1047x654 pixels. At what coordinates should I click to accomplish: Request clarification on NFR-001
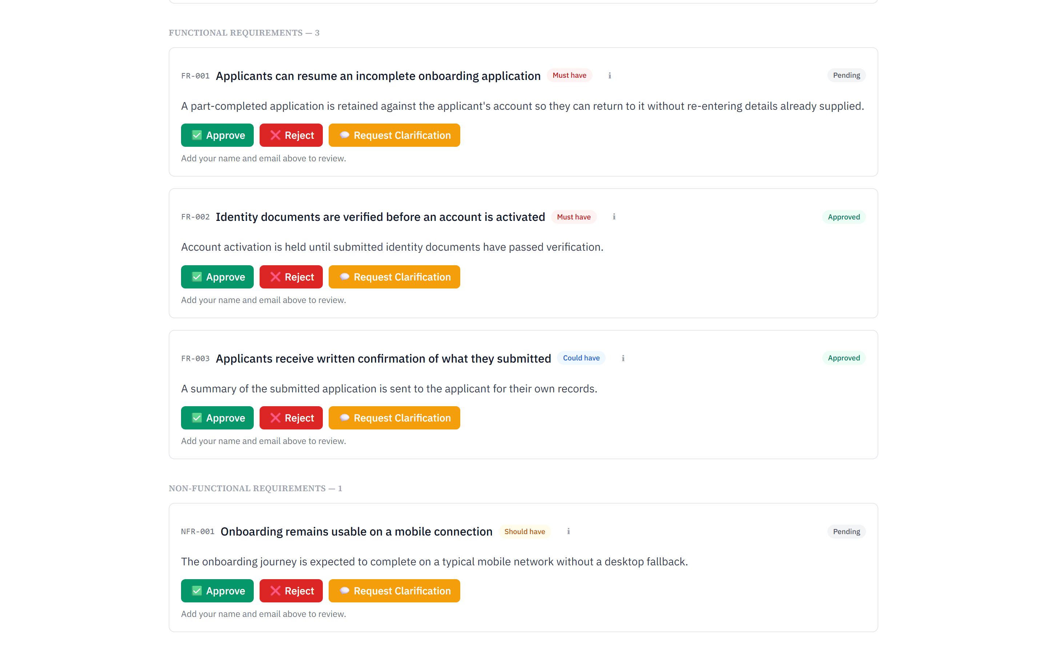pyautogui.click(x=394, y=591)
